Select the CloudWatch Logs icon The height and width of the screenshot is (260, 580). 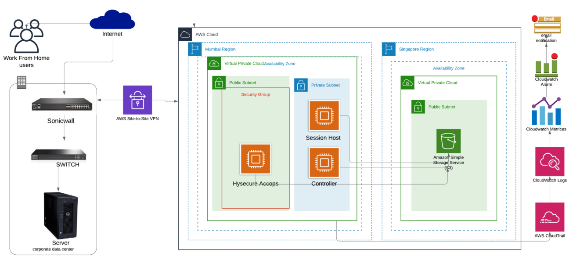550,162
